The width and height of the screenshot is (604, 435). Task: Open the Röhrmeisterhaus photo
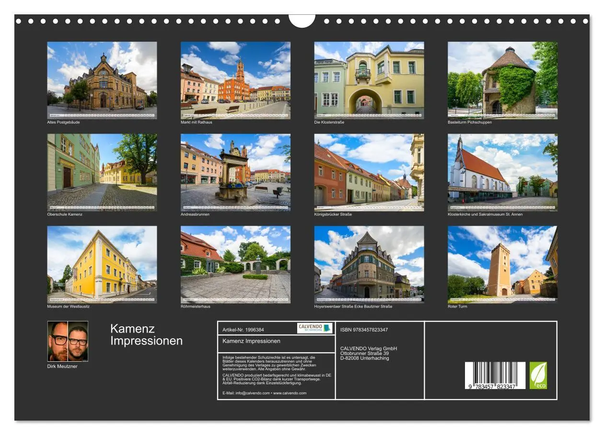[235, 264]
